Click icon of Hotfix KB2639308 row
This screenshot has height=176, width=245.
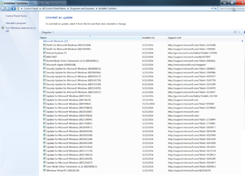tap(45, 45)
